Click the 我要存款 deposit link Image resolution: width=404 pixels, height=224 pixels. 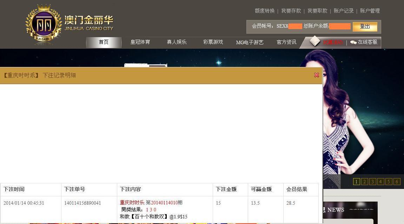click(x=291, y=11)
